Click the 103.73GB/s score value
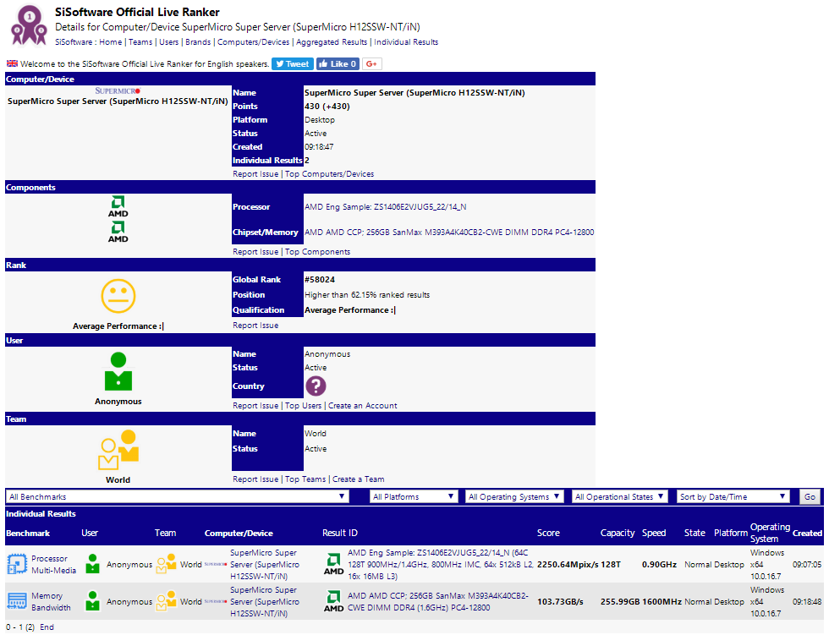This screenshot has width=829, height=635. coord(560,601)
